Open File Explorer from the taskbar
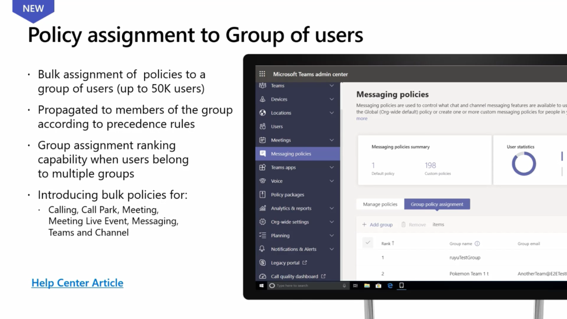The width and height of the screenshot is (567, 319). point(367,286)
